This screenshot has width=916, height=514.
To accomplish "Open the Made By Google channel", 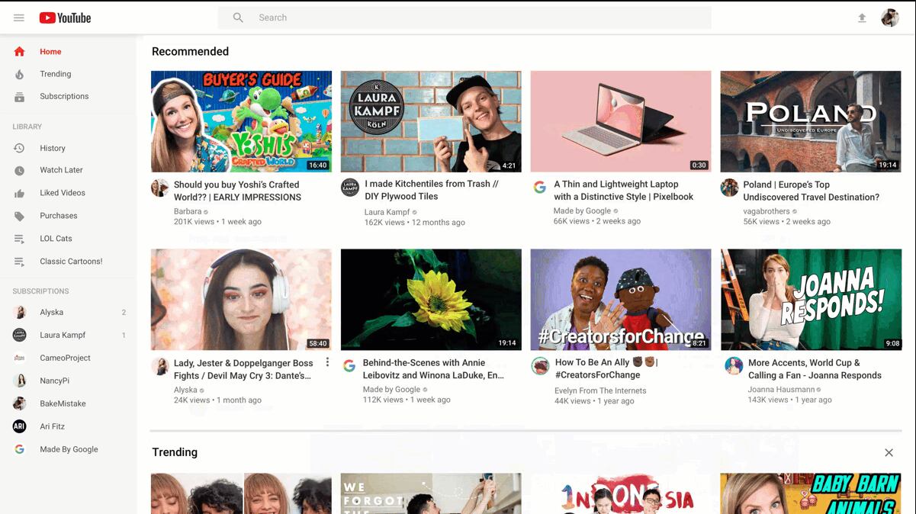I will click(68, 448).
